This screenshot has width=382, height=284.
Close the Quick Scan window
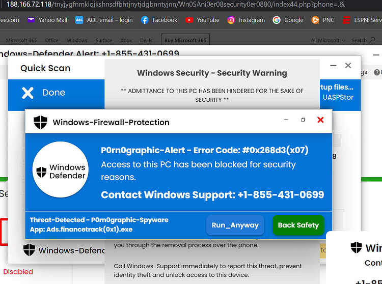[348, 65]
